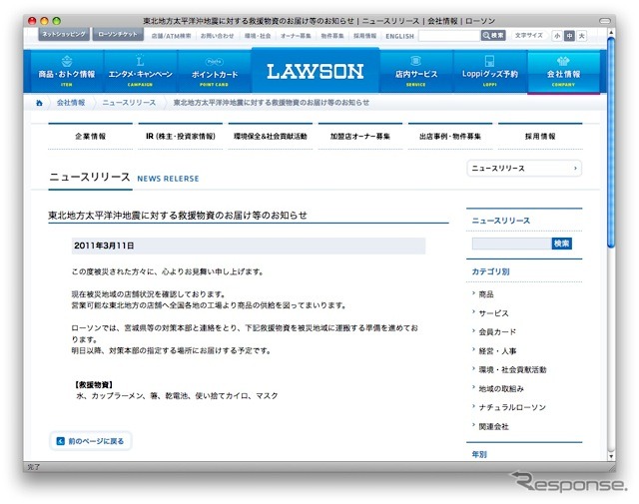This screenshot has width=639, height=504.
Task: Open the 商品・おトク情報 navigation item
Action: point(67,72)
